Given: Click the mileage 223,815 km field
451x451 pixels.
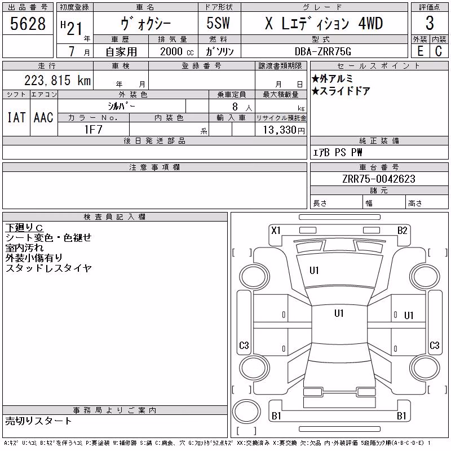Looking at the screenshot, I should click(x=48, y=80).
